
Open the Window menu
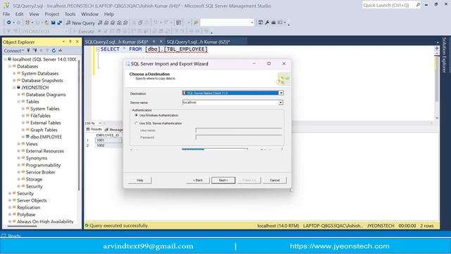(89, 14)
